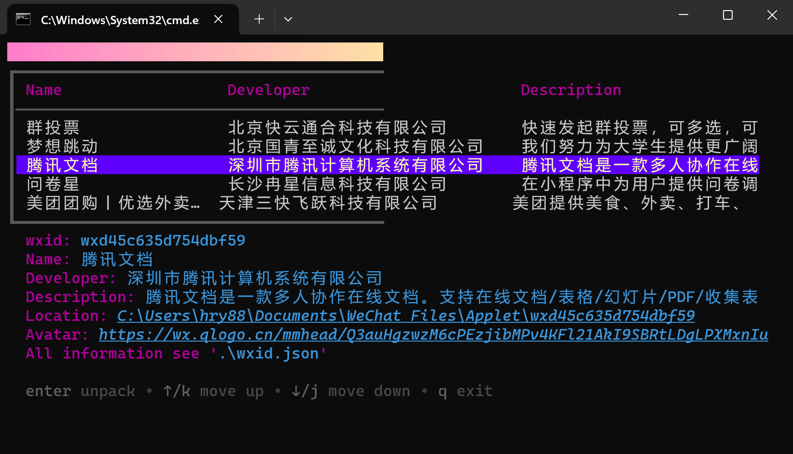This screenshot has height=454, width=793.
Task: Select the C:\Windows\System32\cmd.exe tab
Action: 123,19
